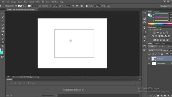Add a Levels adjustment

pos(158,33)
